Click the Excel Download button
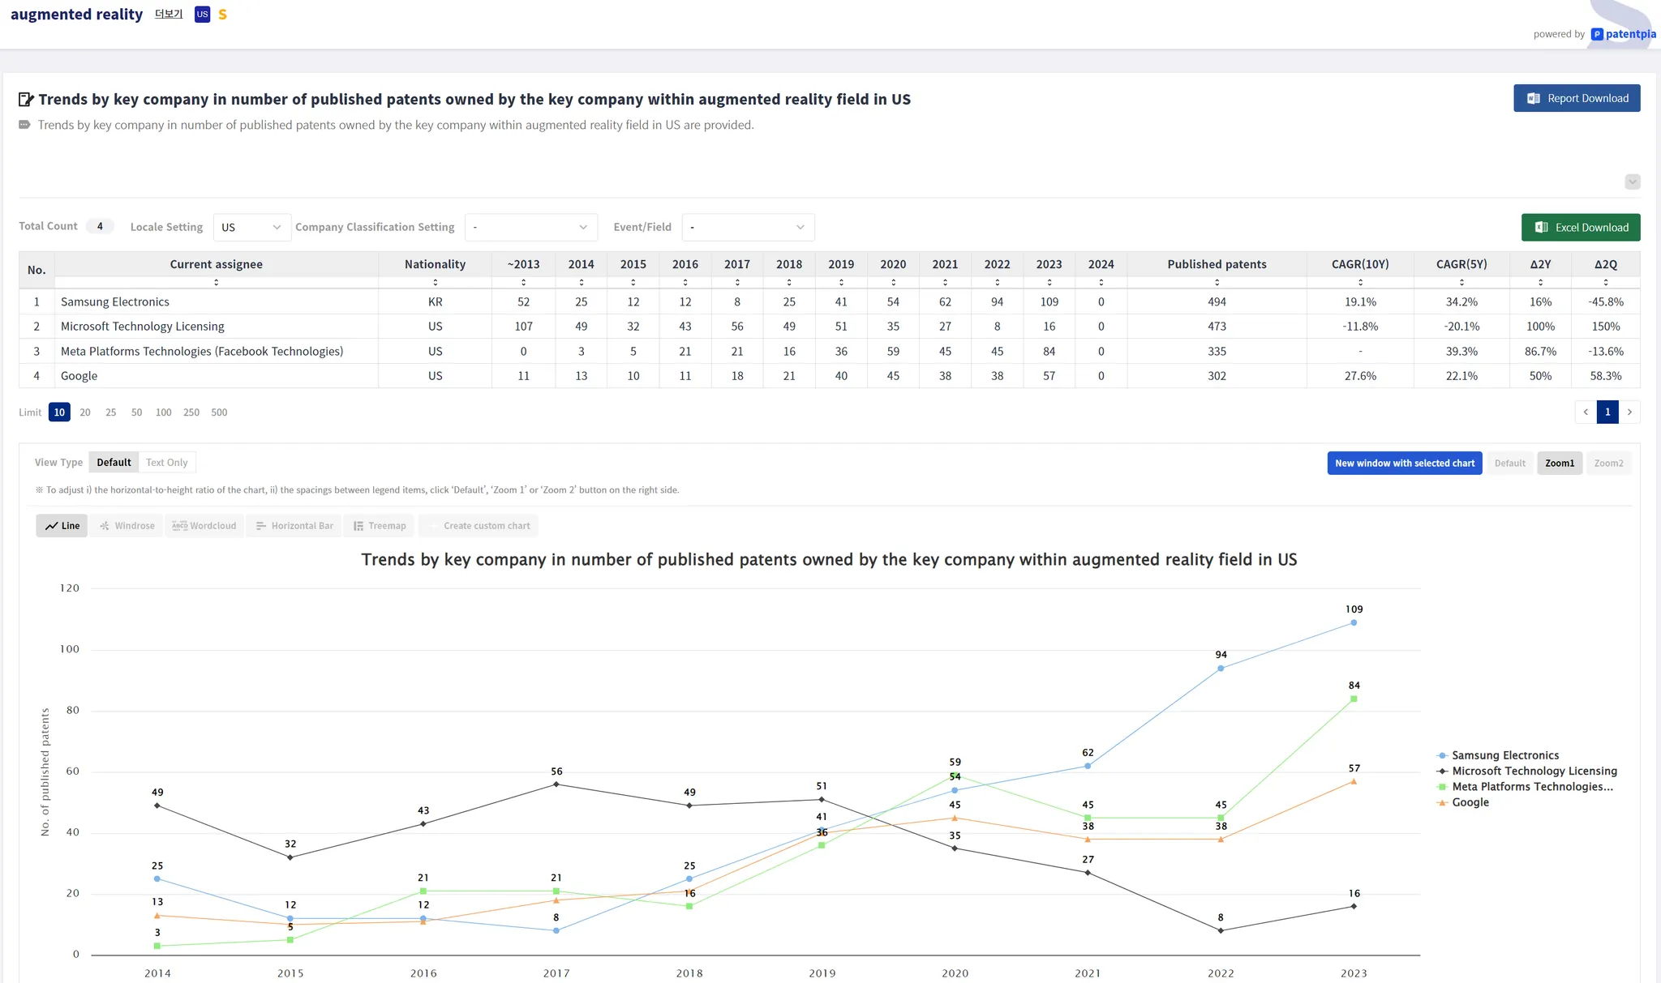This screenshot has height=983, width=1661. (1581, 228)
